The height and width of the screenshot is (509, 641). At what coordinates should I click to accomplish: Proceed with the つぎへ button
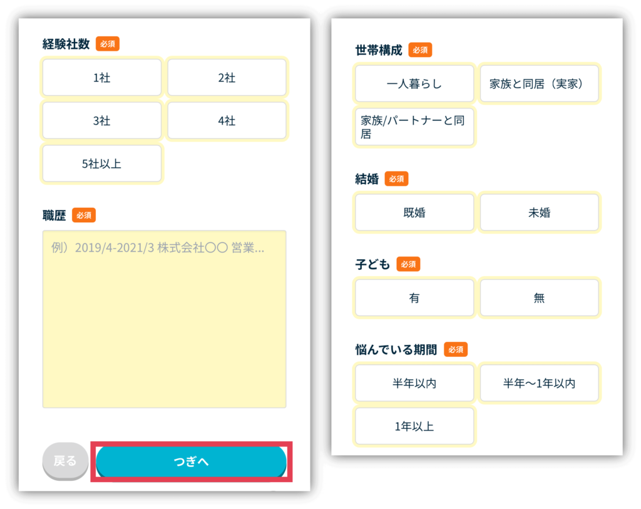tap(192, 461)
